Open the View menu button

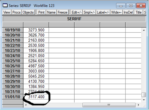coord(7,12)
